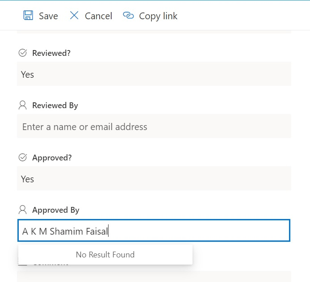
Task: Click the Approved By field label
Action: 56,210
